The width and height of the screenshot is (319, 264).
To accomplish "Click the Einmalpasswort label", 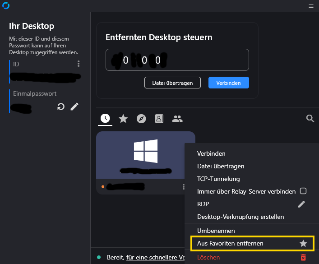I will click(x=35, y=93).
